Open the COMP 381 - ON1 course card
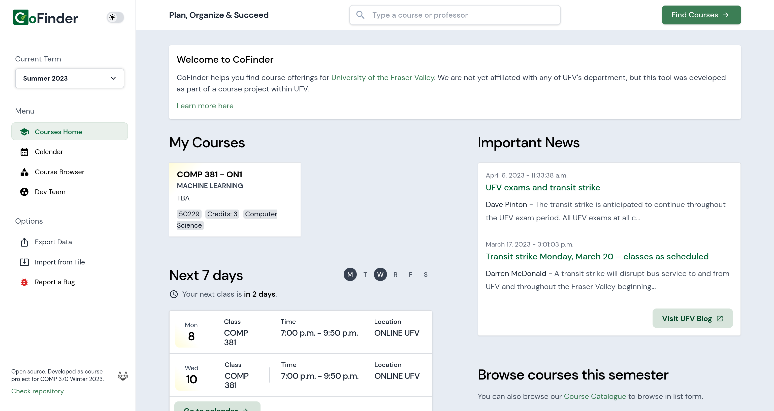This screenshot has height=411, width=774. click(235, 199)
